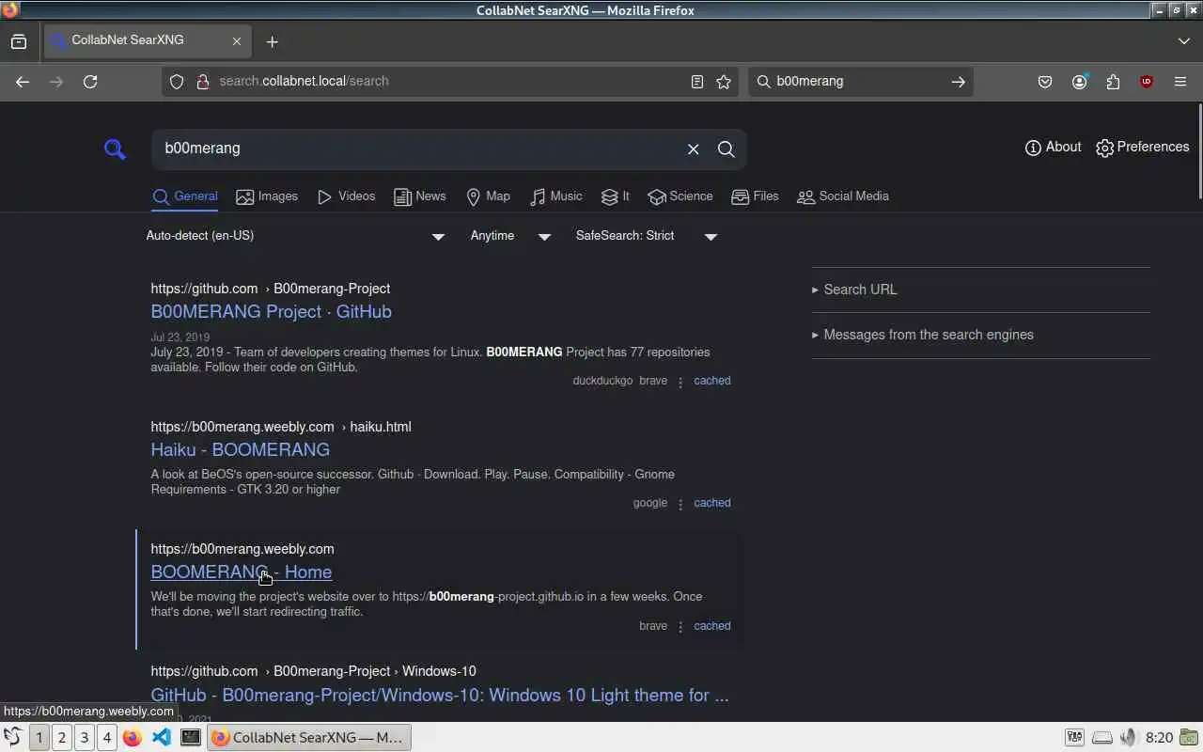This screenshot has height=752, width=1203.
Task: List all tabs dropdown arrow
Action: [1183, 41]
